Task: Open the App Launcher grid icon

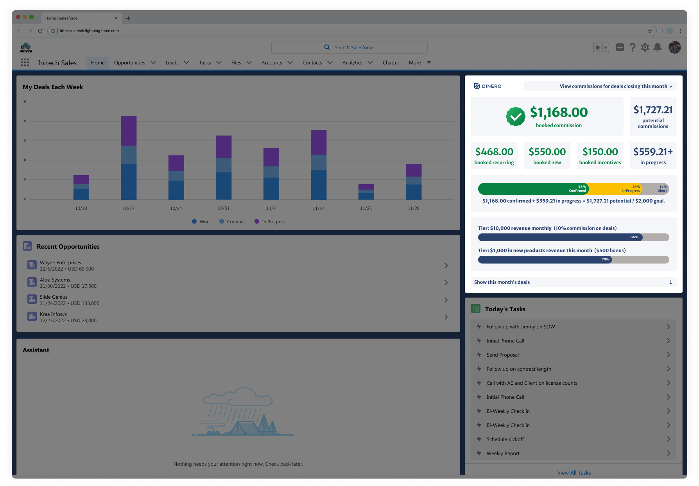Action: pos(25,63)
